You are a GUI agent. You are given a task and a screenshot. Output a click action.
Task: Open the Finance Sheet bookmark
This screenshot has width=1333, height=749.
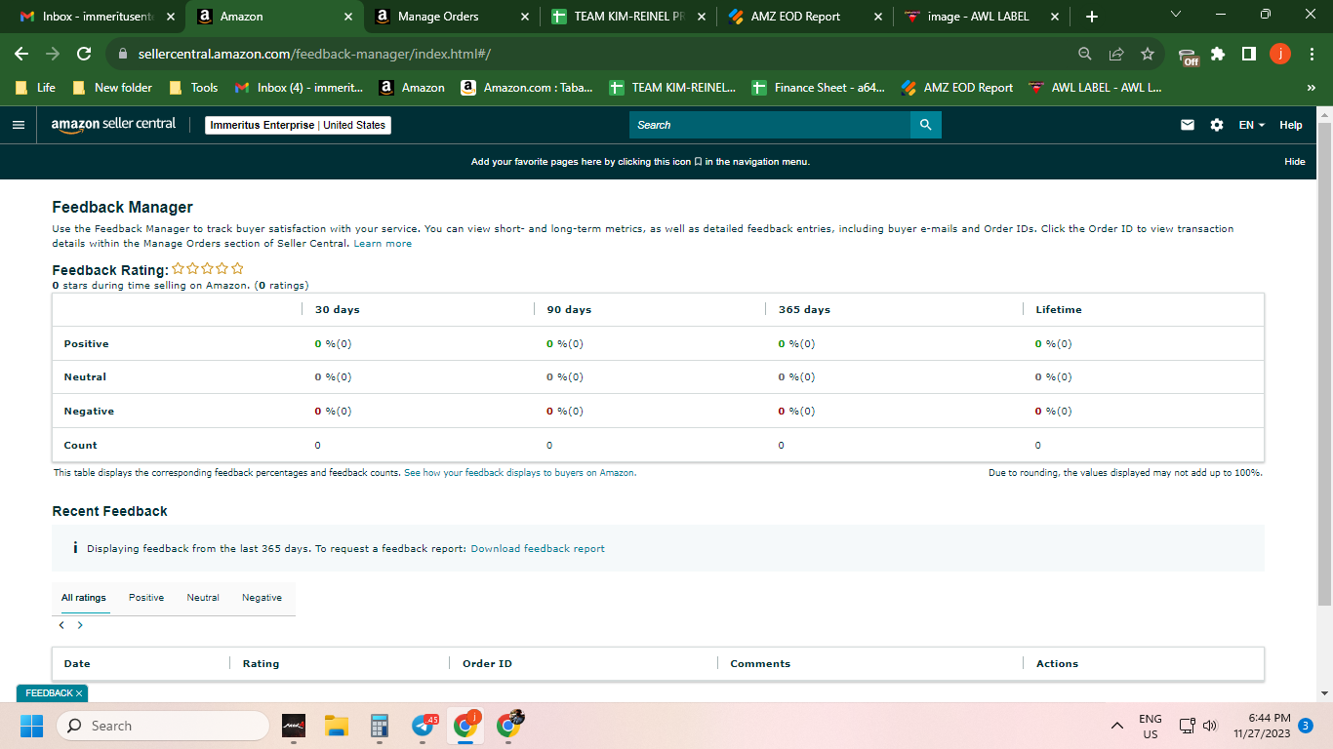tap(818, 88)
